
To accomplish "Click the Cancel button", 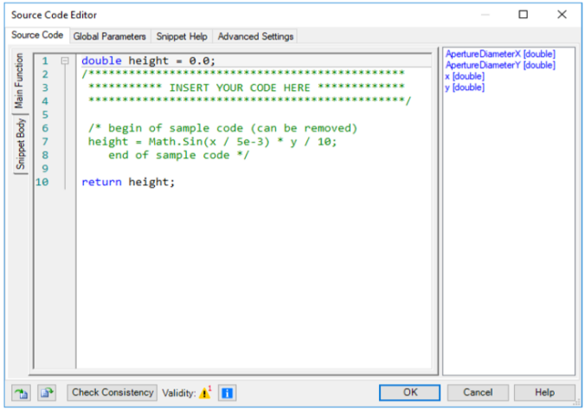I will [x=478, y=393].
